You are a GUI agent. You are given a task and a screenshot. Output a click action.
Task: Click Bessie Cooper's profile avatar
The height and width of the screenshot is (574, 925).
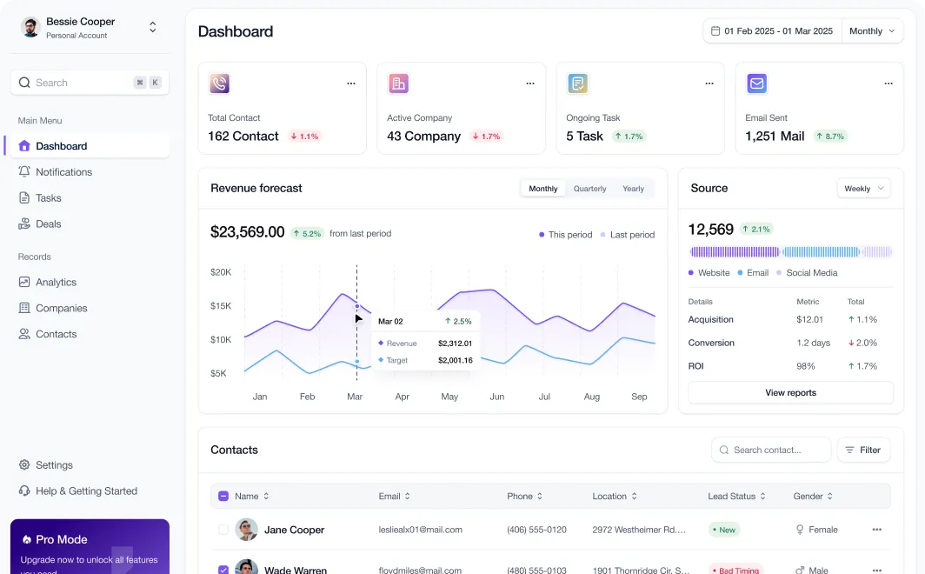30,27
